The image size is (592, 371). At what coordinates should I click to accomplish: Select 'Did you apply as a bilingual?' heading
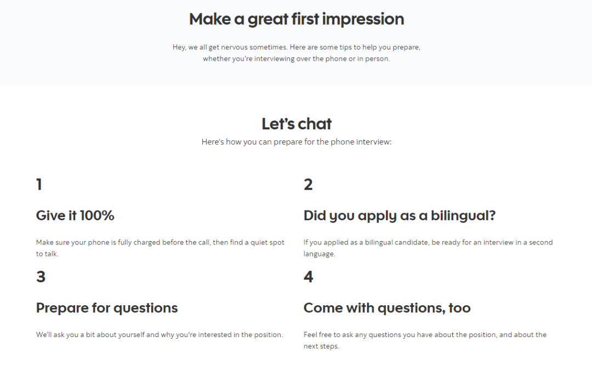click(x=400, y=216)
